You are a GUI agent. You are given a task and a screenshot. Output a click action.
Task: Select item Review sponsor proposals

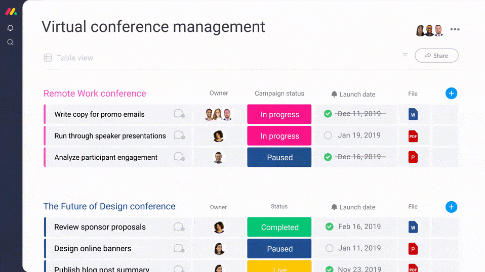(100, 227)
